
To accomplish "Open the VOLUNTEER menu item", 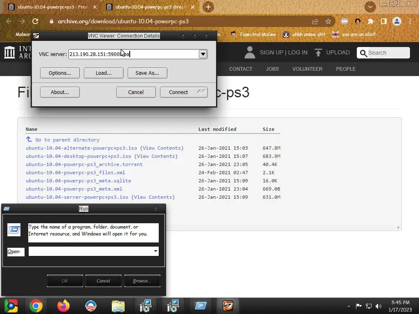I will tap(307, 69).
